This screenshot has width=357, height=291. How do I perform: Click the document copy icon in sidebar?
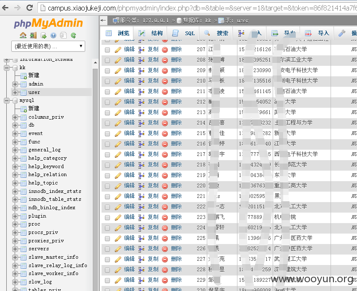click(63, 35)
